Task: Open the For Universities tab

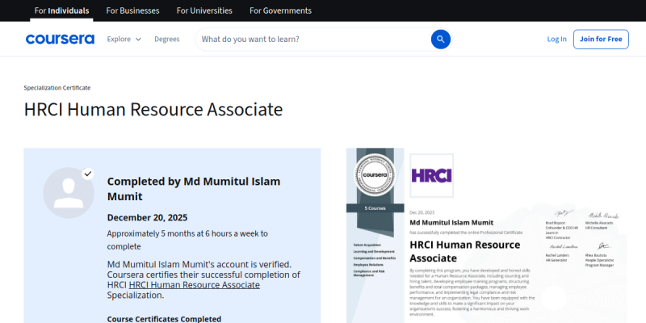Action: (204, 10)
